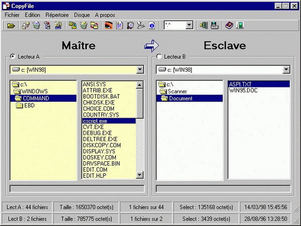This screenshot has height=226, width=301.
Task: Select the Scanner folder in Esclave tree
Action: click(x=177, y=91)
